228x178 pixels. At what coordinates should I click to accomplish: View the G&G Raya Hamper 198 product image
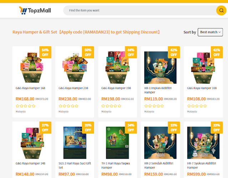[118, 67]
